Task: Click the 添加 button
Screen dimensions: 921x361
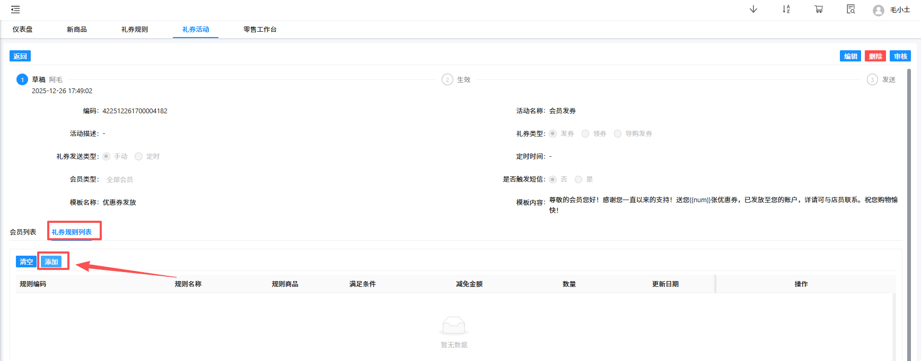Action: point(51,262)
